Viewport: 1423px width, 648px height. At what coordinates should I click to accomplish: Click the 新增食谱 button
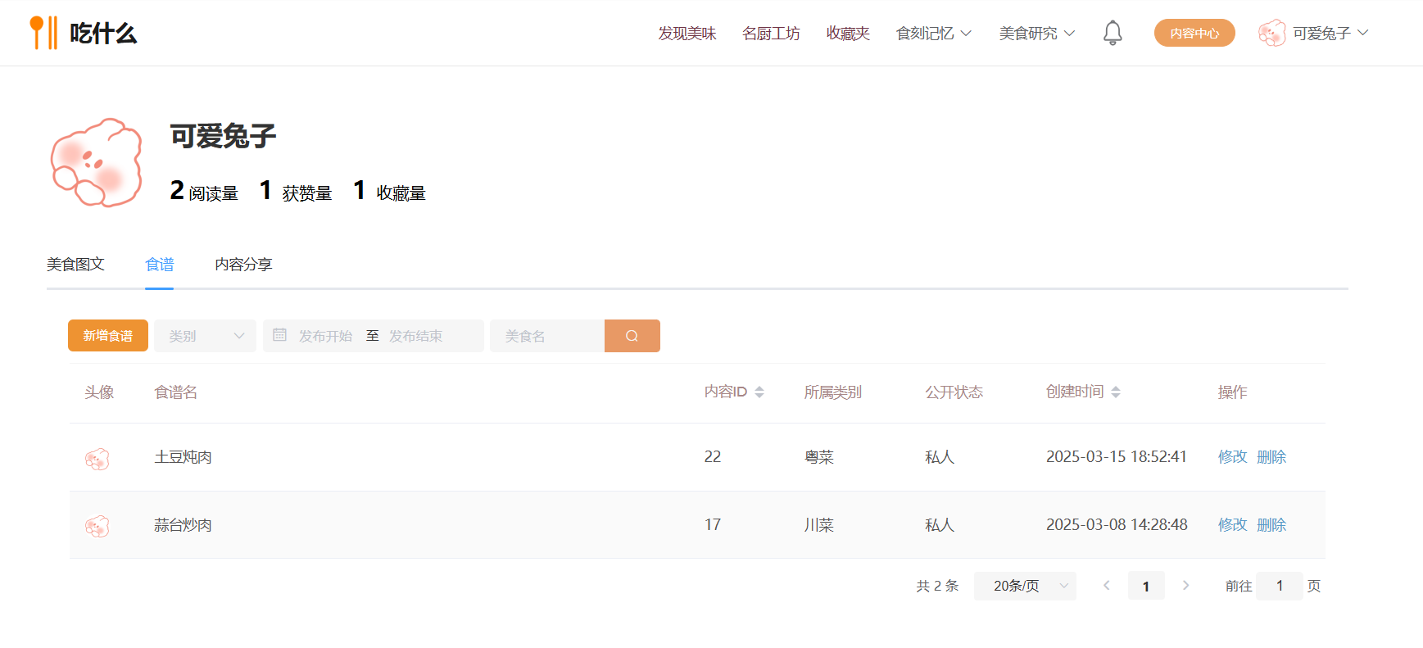(108, 336)
